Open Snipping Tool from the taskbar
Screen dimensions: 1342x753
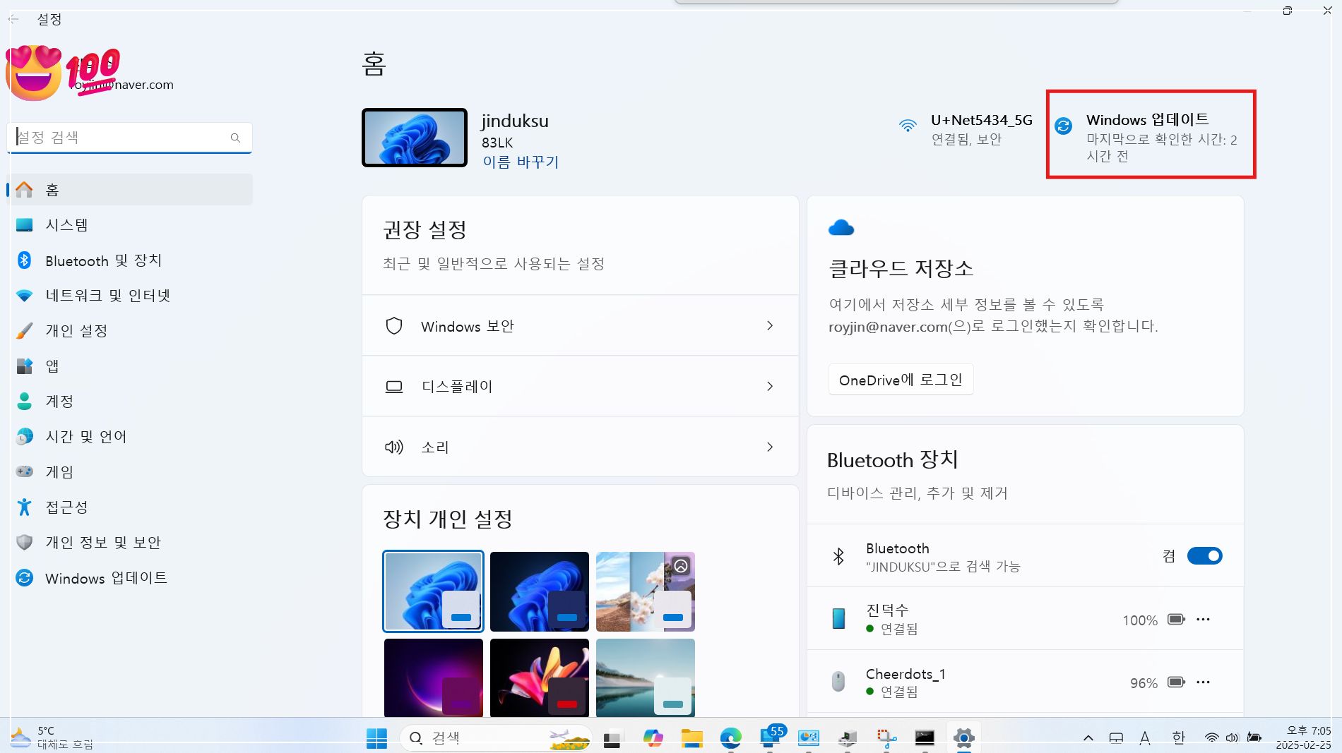[886, 738]
